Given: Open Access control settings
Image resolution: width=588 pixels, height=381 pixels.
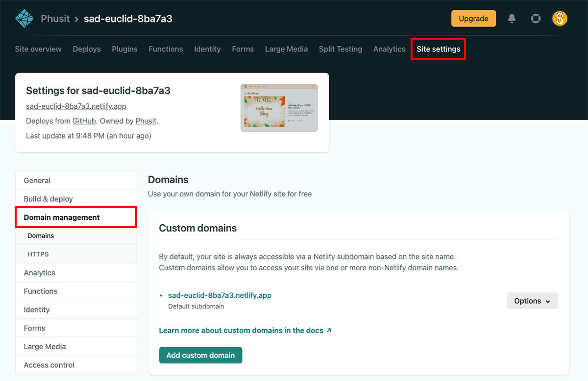Looking at the screenshot, I should [76, 365].
